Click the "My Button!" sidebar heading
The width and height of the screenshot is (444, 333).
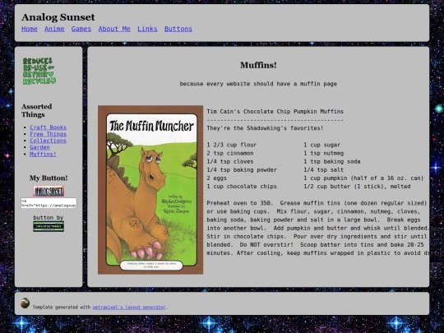tap(49, 178)
